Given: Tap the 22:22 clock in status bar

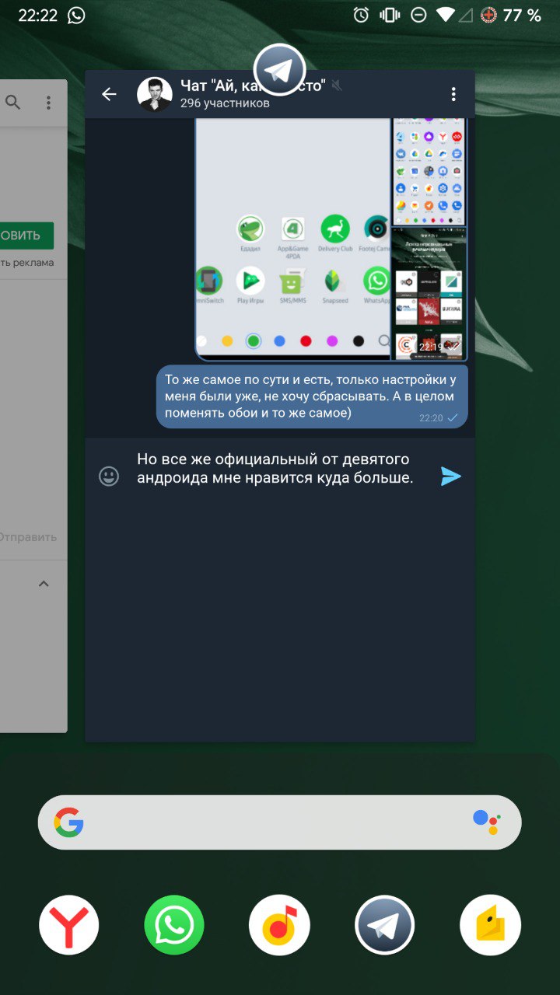Looking at the screenshot, I should click(38, 16).
